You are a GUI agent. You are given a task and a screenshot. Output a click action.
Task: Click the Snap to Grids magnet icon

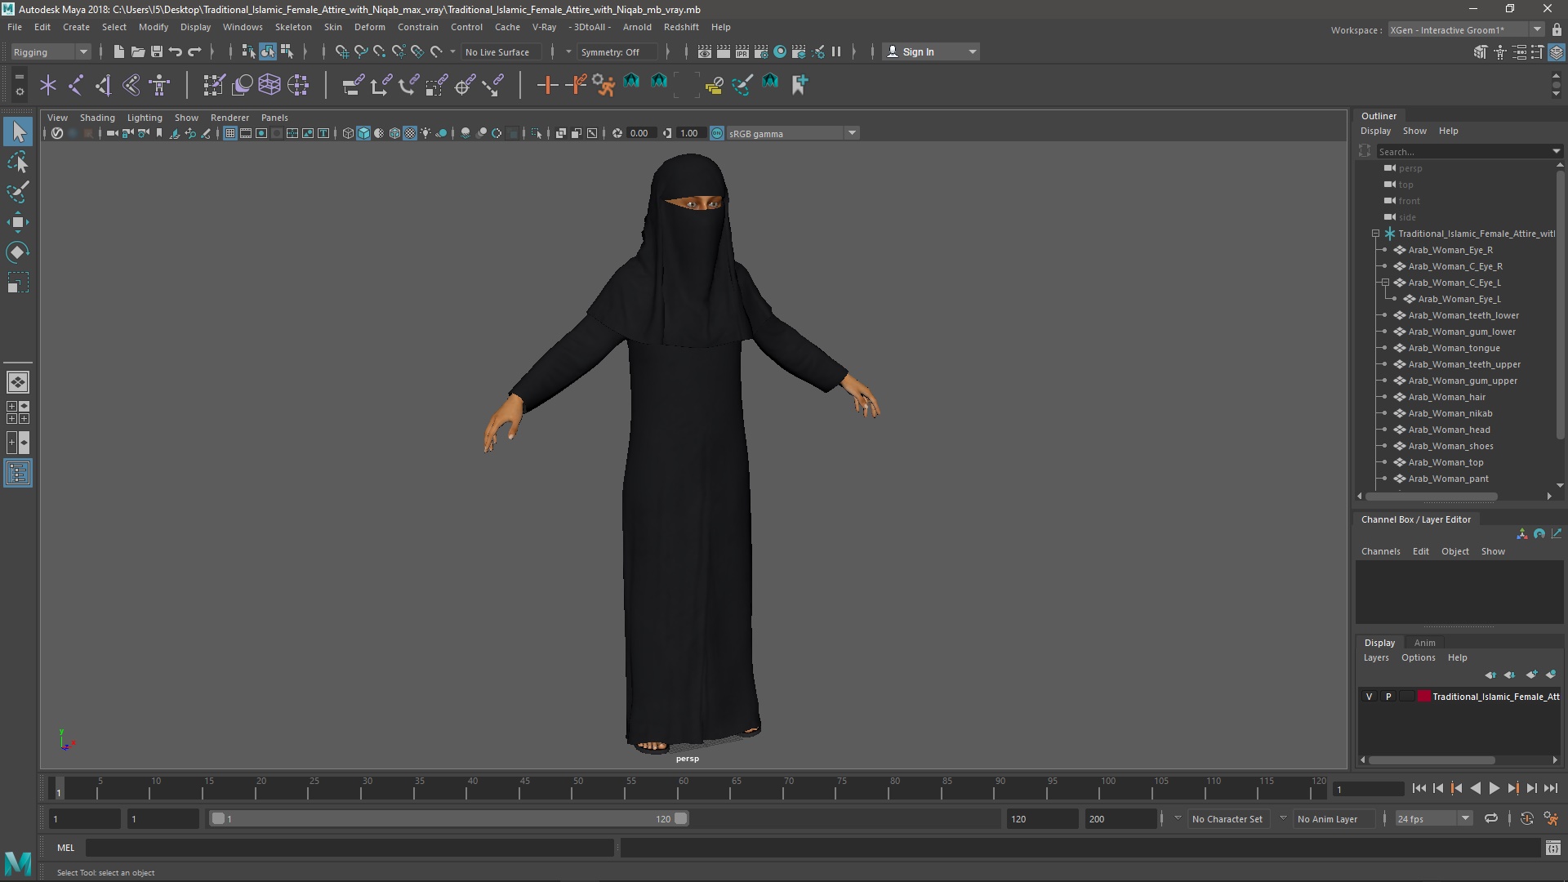pos(341,51)
